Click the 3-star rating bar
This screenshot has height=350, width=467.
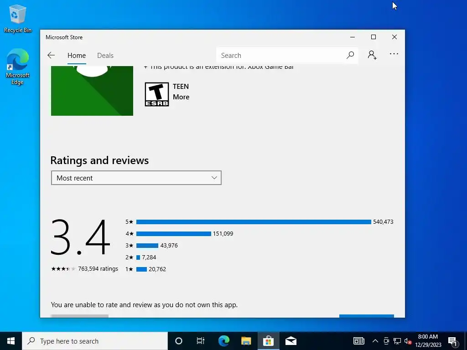(147, 246)
